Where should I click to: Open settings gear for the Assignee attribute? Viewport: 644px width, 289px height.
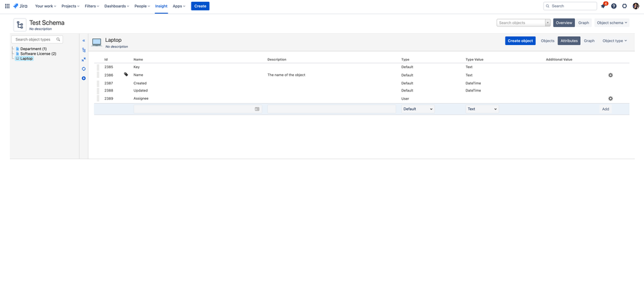tap(610, 98)
